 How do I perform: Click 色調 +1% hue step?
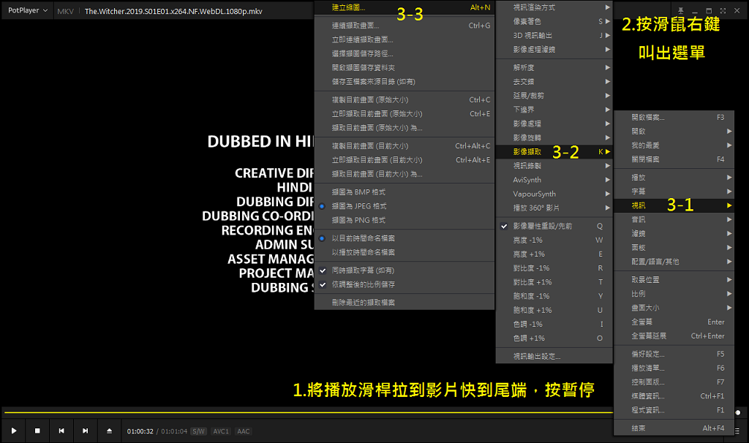[x=554, y=338]
